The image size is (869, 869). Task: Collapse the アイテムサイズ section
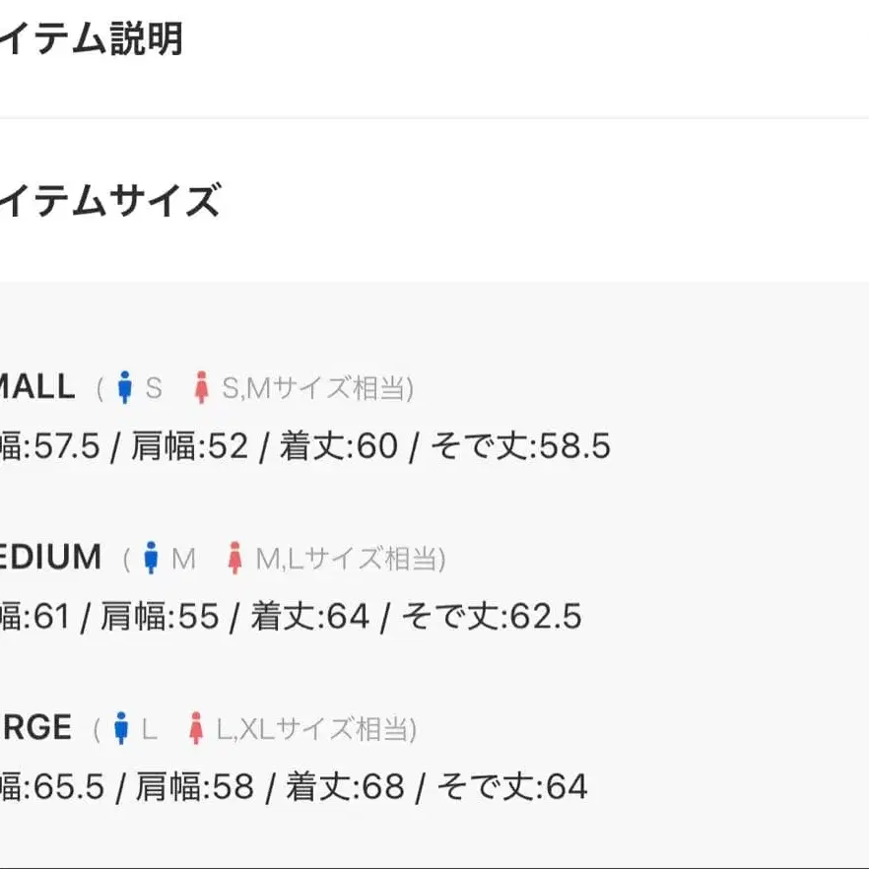pyautogui.click(x=109, y=201)
